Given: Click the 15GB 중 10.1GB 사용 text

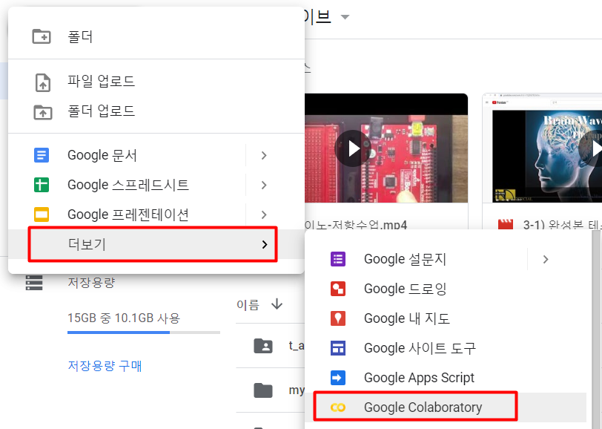Looking at the screenshot, I should (x=124, y=318).
